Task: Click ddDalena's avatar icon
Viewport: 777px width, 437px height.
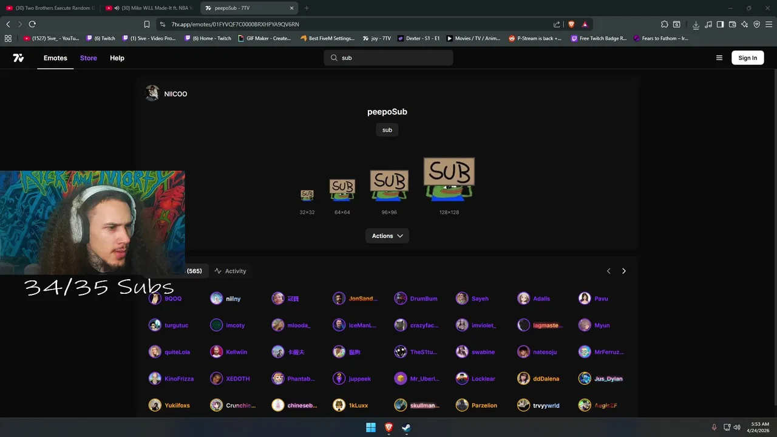Action: coord(523,379)
